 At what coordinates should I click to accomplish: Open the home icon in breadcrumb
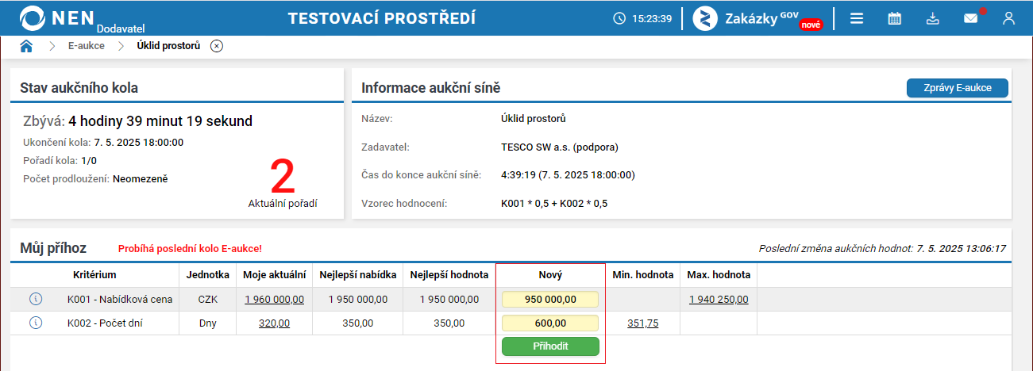point(26,46)
